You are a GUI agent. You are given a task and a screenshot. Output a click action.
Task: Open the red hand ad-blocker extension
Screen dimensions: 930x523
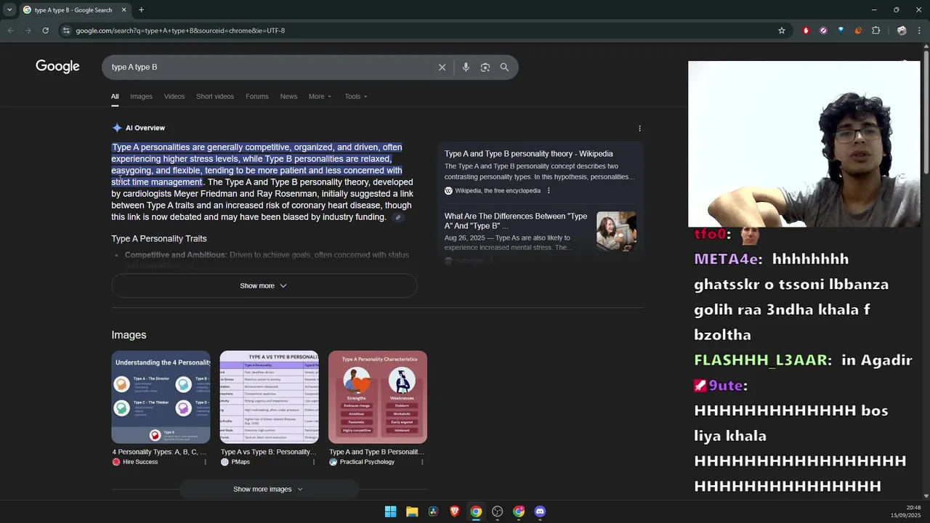(x=806, y=31)
